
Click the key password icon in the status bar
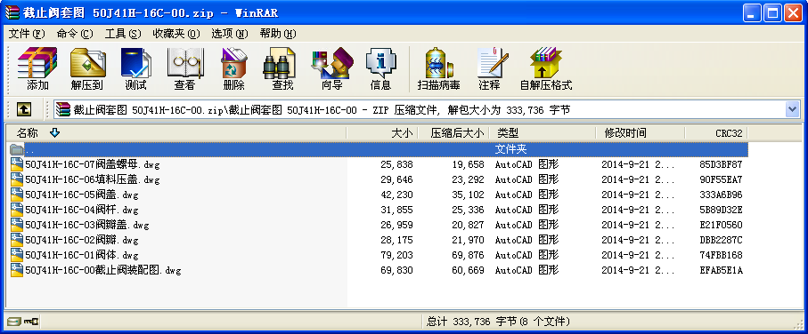point(31,322)
